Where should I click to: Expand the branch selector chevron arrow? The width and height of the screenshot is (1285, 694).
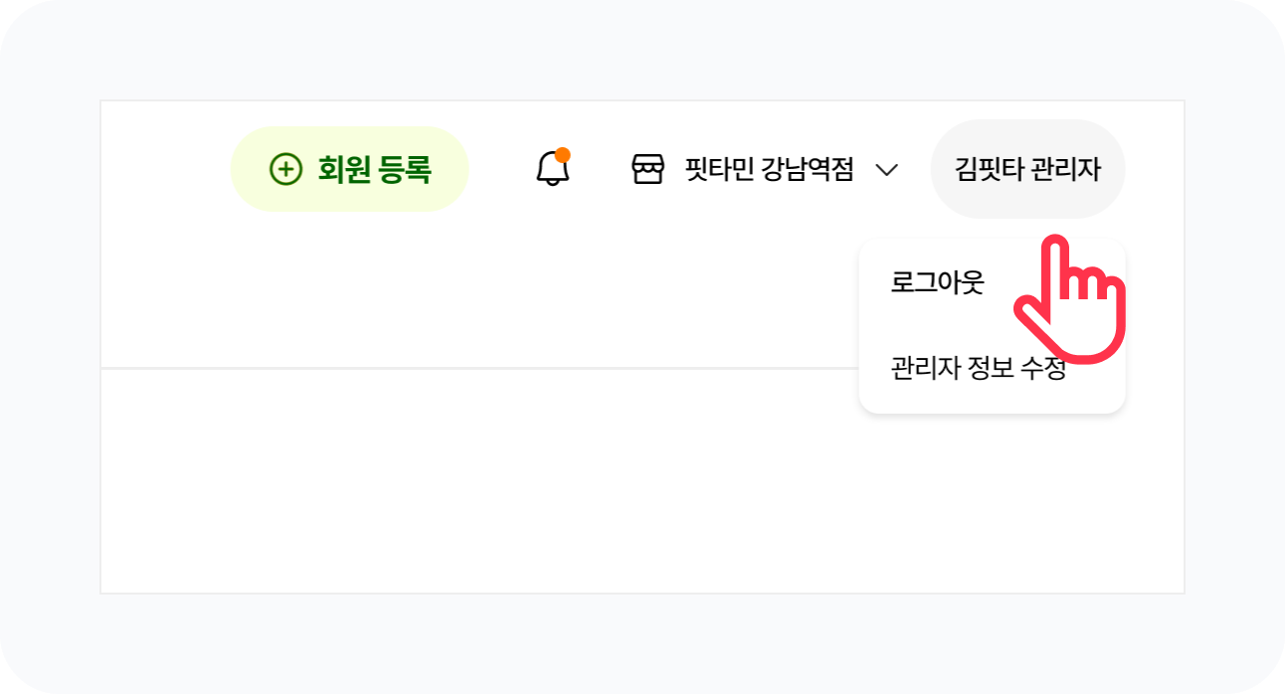coord(886,170)
